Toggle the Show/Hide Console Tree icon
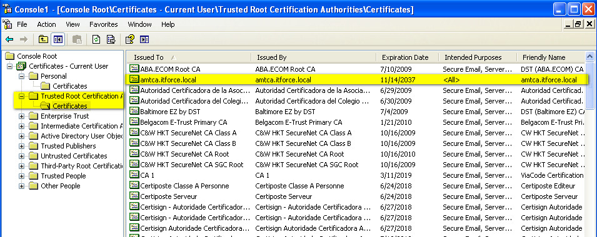The height and width of the screenshot is (237, 597). pyautogui.click(x=58, y=39)
